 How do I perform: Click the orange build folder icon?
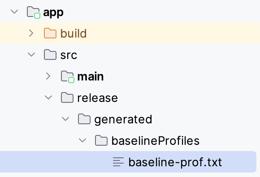(50, 33)
